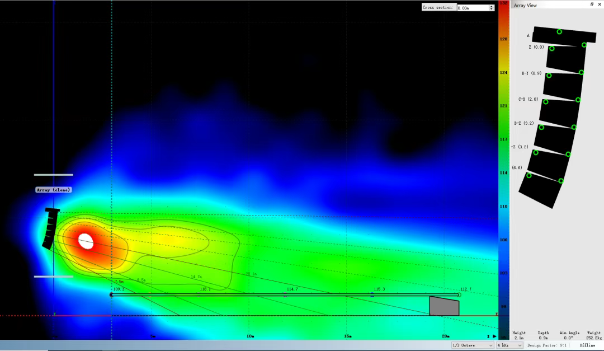Click the Cross section value stepper arrows

(492, 7)
